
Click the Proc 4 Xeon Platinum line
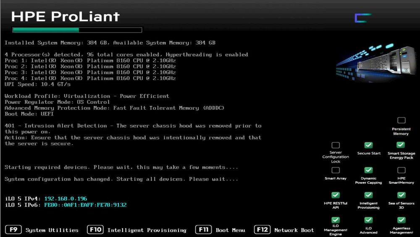pyautogui.click(x=90, y=78)
